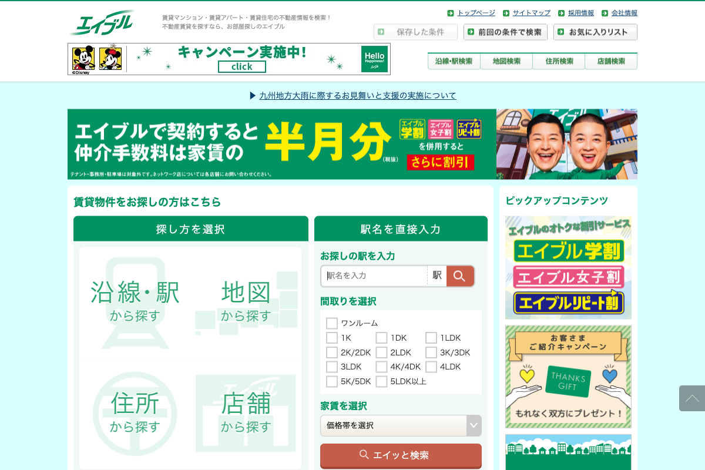
Task: Click the magnifier search icon beside station input
Action: [x=460, y=276]
